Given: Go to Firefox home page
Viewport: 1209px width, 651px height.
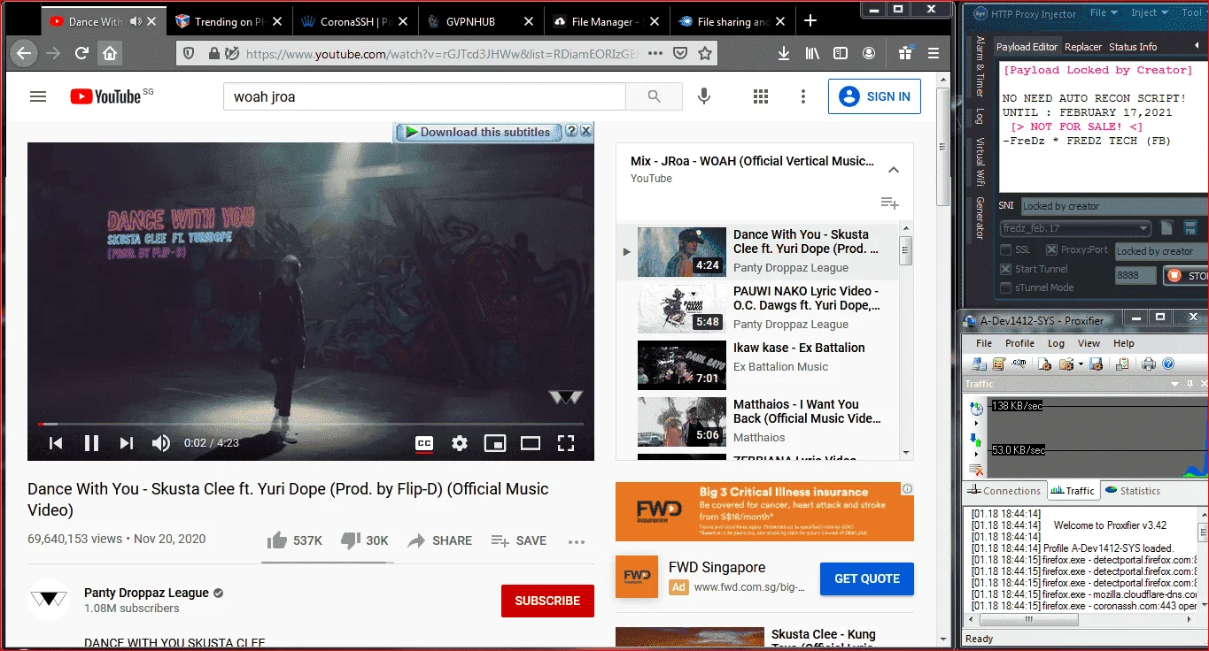Looking at the screenshot, I should pos(110,53).
